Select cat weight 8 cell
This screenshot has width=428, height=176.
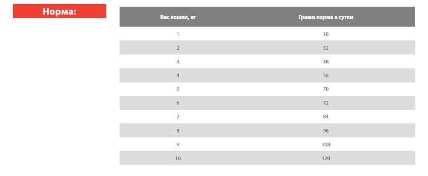click(x=178, y=131)
